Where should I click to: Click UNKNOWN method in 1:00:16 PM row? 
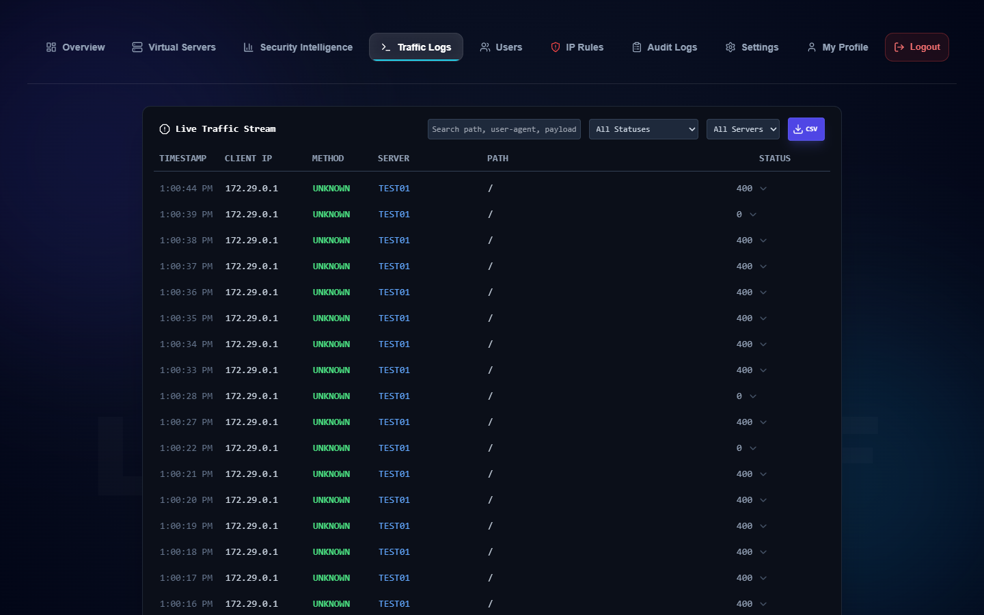[x=331, y=604]
